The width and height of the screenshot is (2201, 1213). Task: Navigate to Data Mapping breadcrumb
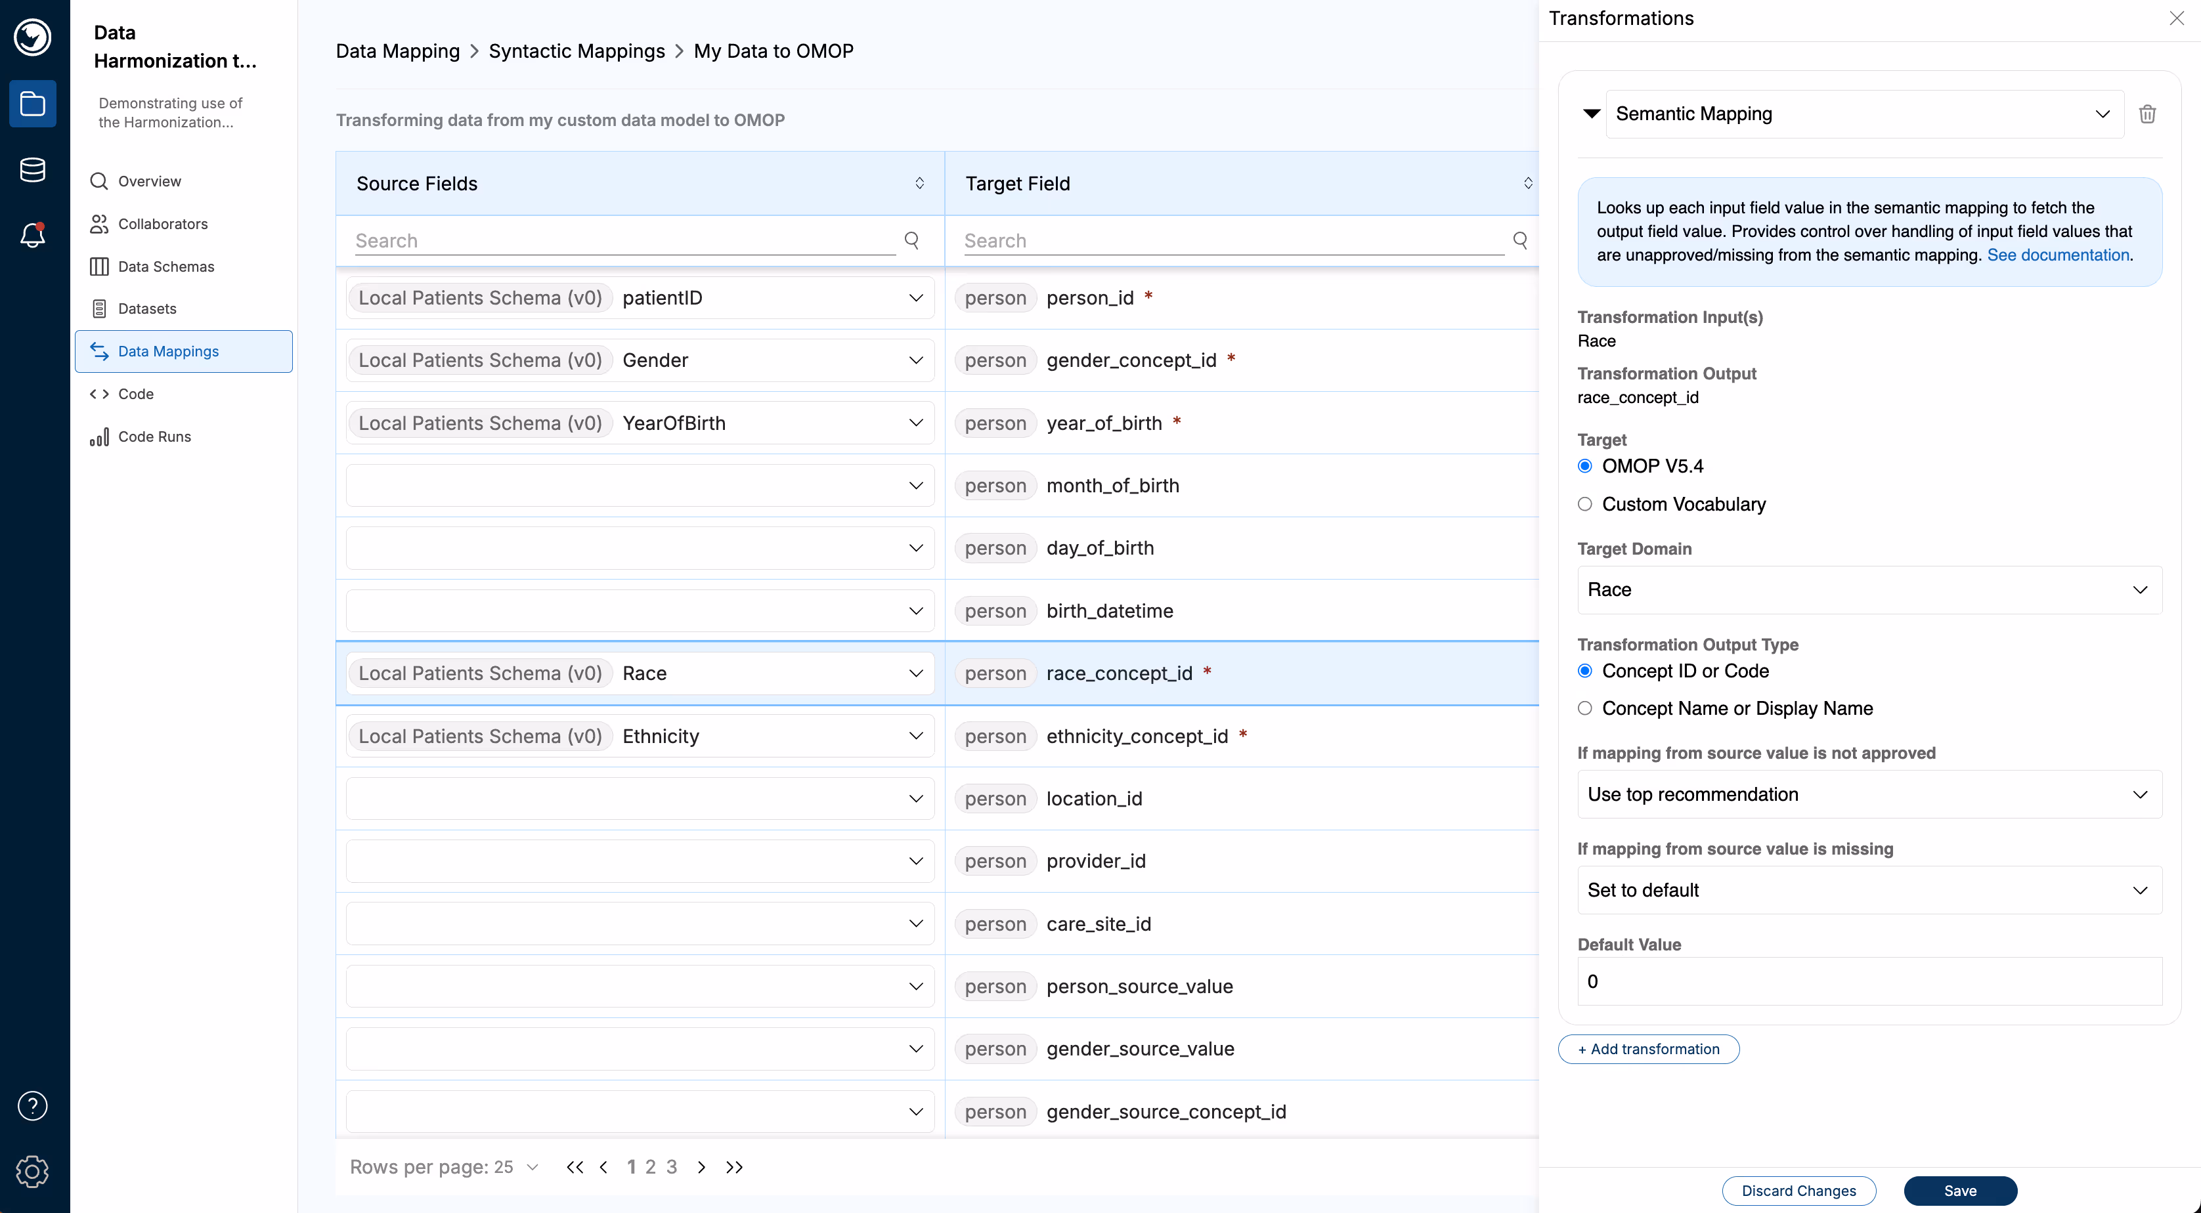tap(397, 51)
